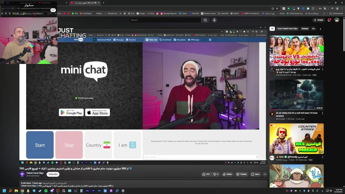Viewport: 345px width, 194px height.
Task: Subscribe to Twitch Farsi Clips
Action: [53, 174]
